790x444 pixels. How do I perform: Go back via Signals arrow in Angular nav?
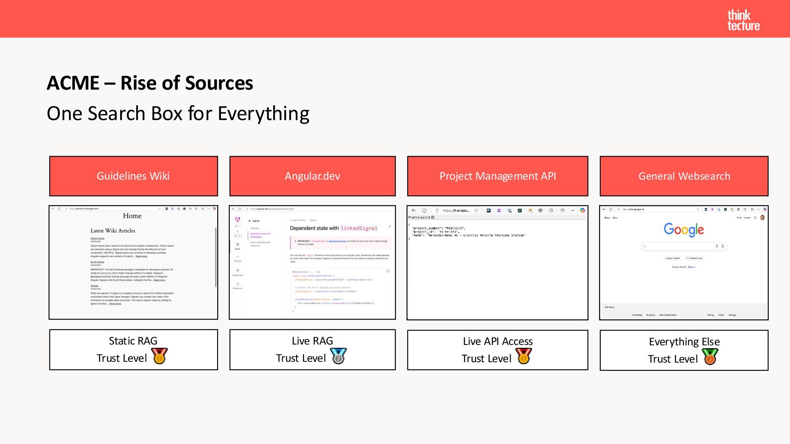(250, 221)
